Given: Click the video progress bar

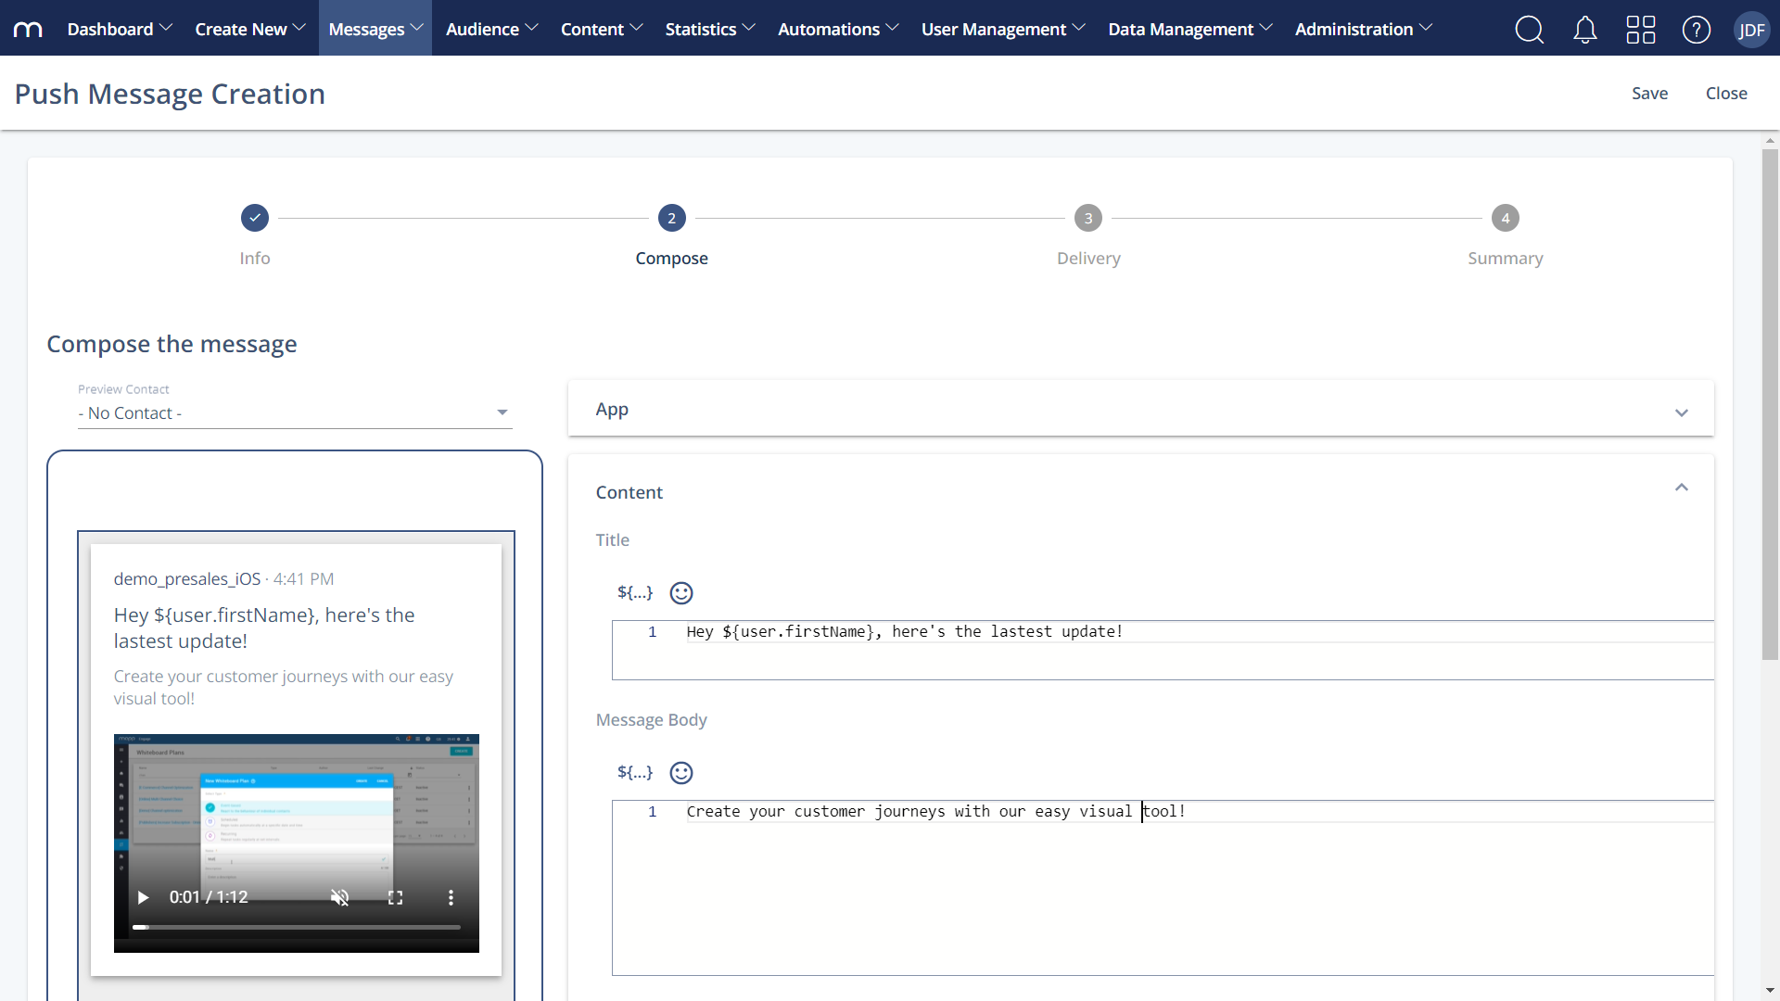Looking at the screenshot, I should tap(296, 927).
